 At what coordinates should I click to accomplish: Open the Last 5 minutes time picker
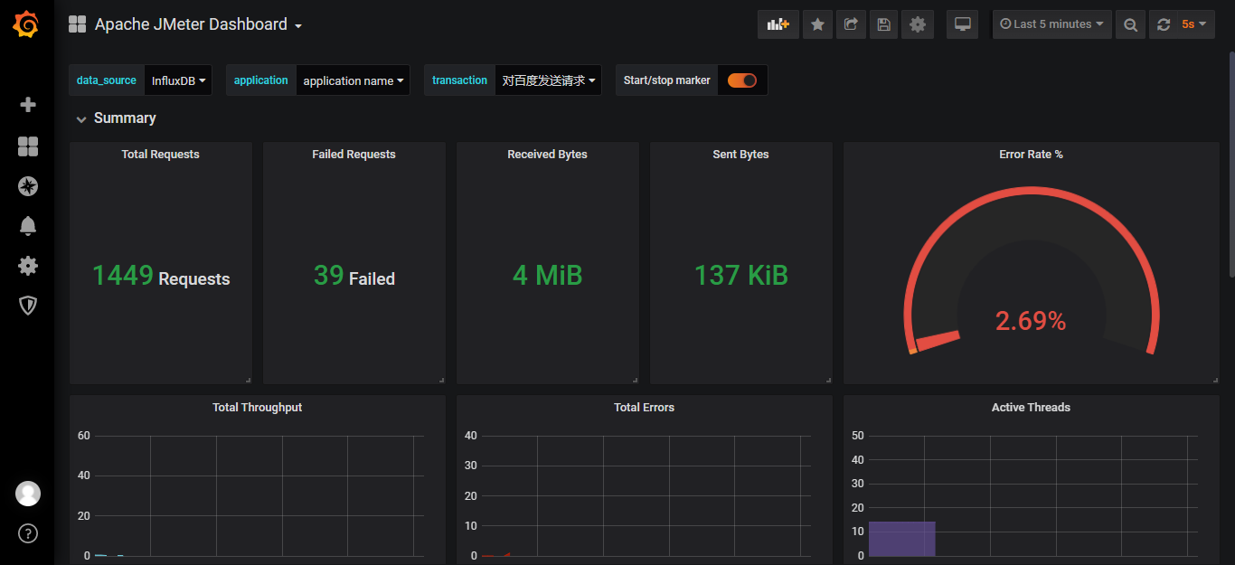[1052, 24]
